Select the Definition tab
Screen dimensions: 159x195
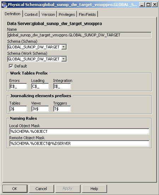point(12,14)
